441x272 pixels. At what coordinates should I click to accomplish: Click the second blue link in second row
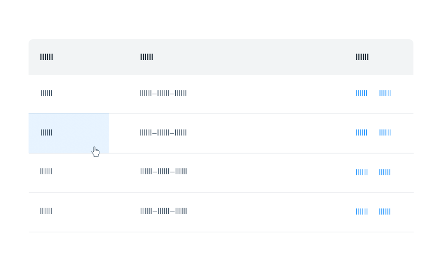(x=385, y=133)
